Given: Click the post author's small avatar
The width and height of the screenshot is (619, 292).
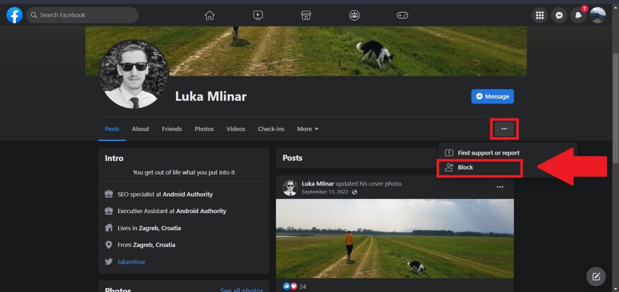Looking at the screenshot, I should (x=291, y=188).
